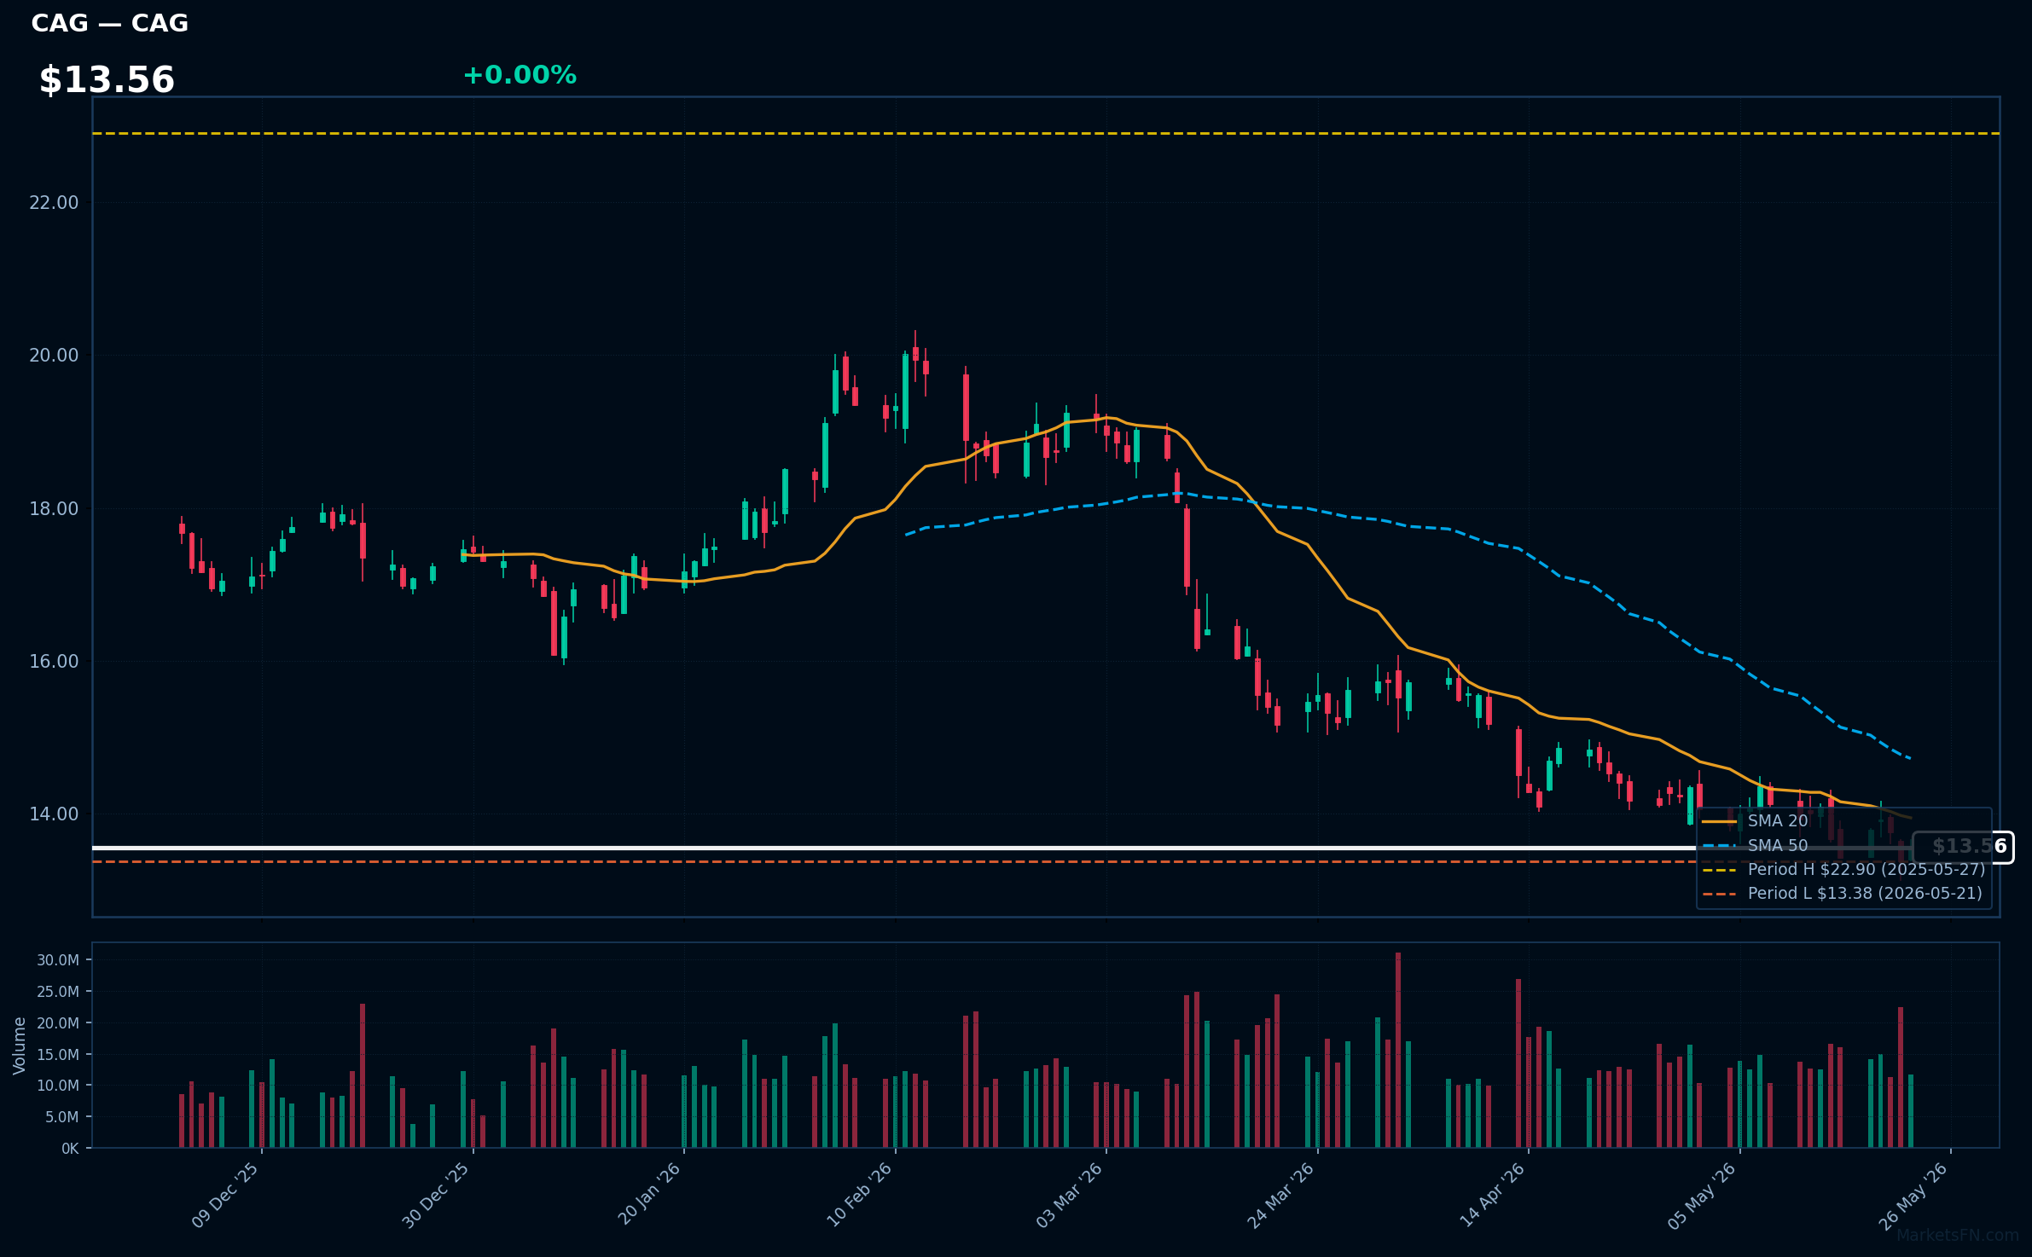Image resolution: width=2032 pixels, height=1257 pixels.
Task: Click the 10 Feb '26 date label
Action: pos(860,1194)
